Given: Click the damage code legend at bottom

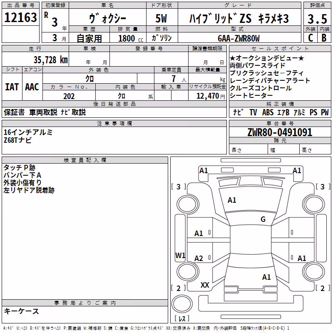Looking at the screenshot, I should point(147,328).
